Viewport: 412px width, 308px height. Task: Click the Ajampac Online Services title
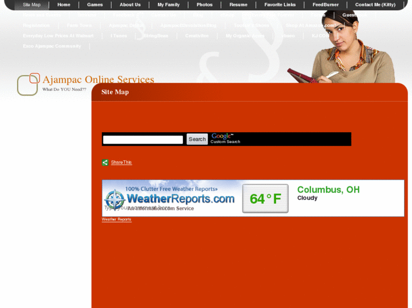tap(98, 79)
